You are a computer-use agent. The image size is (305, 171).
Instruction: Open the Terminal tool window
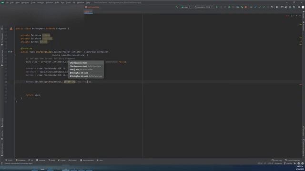(x=41, y=161)
